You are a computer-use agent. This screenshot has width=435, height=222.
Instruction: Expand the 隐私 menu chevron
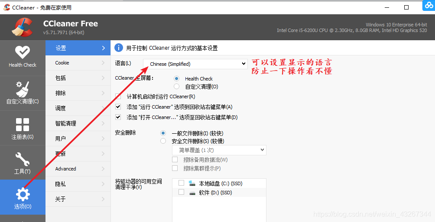tap(104, 184)
